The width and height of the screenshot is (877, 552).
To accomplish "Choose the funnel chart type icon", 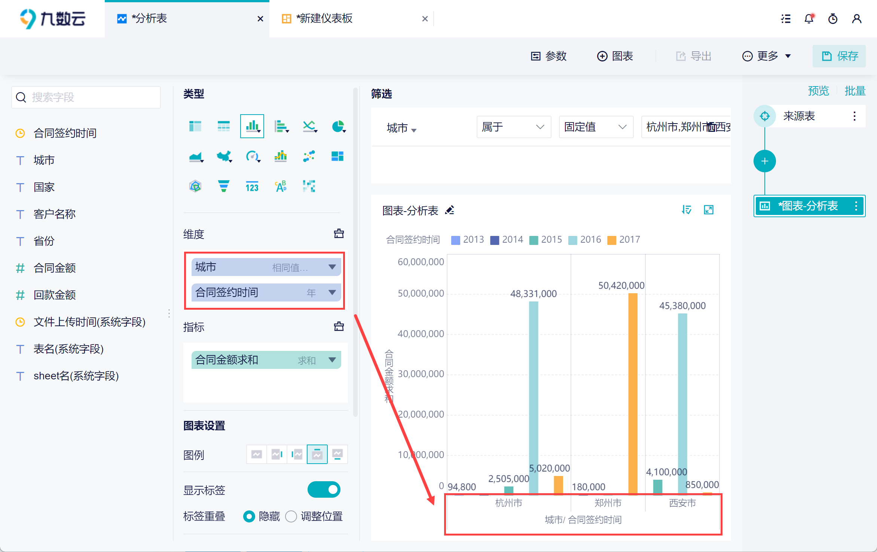I will click(223, 186).
